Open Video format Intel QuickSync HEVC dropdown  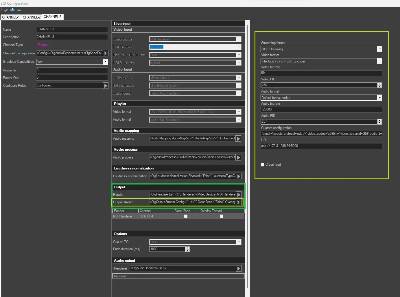380,61
